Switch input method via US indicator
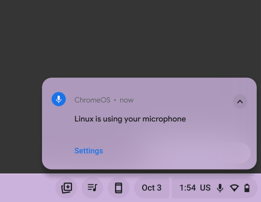The height and width of the screenshot is (202, 261). coord(205,188)
